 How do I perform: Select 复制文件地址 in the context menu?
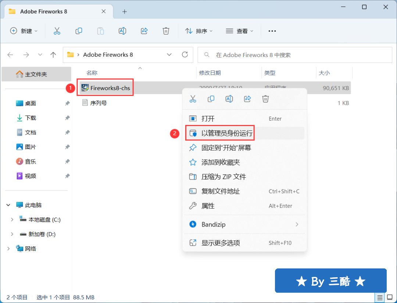coord(244,191)
